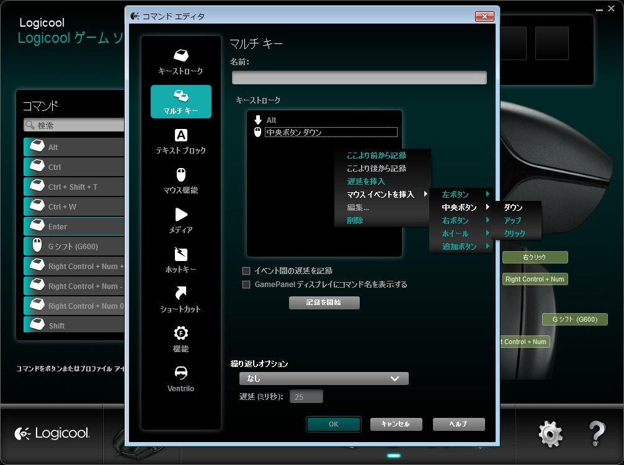The height and width of the screenshot is (465, 624).
Task: Open the 機能 function category
Action: (x=181, y=339)
